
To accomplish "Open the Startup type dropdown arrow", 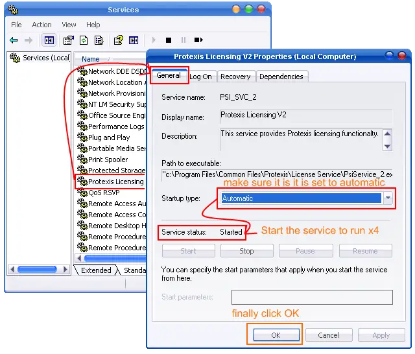I will pyautogui.click(x=388, y=198).
